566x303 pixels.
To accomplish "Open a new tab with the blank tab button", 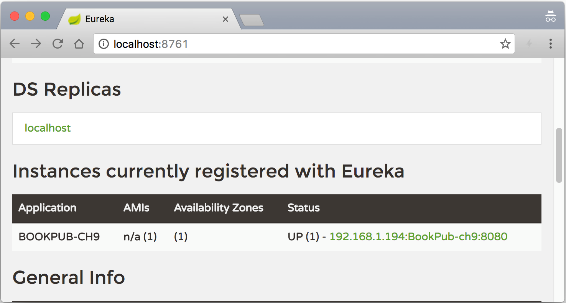I will coord(252,20).
